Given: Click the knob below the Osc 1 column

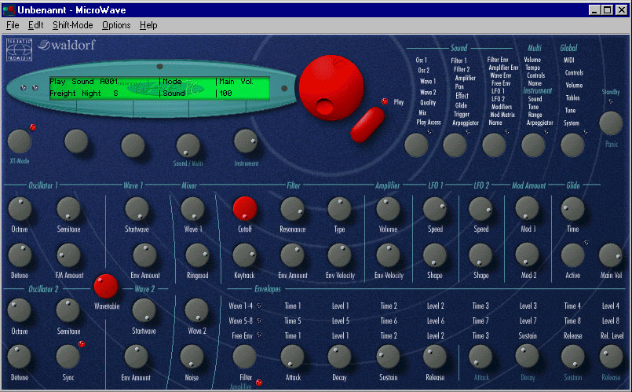Looking at the screenshot, I should click(x=416, y=145).
